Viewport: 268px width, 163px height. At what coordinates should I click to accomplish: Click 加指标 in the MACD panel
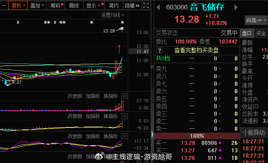click(93, 116)
